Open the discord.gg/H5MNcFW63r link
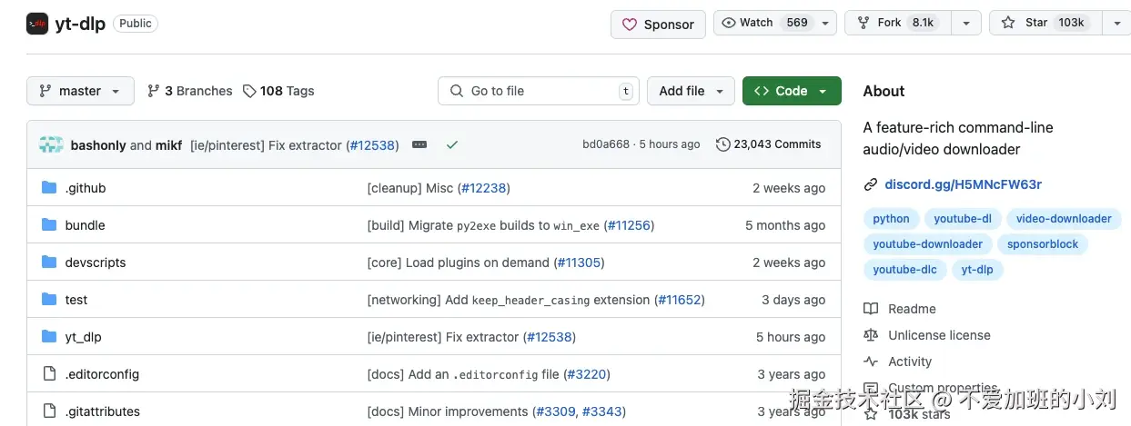The width and height of the screenshot is (1131, 426). 963,184
